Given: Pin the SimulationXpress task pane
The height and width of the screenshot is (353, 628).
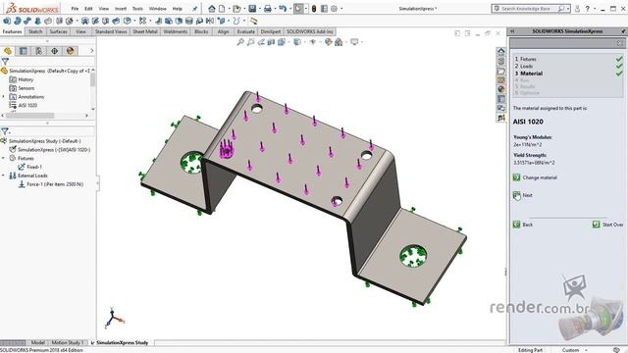Looking at the screenshot, I should point(623,31).
